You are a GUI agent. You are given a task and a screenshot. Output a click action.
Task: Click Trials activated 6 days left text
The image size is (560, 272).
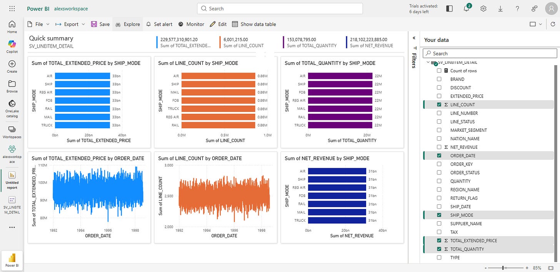[x=424, y=9]
